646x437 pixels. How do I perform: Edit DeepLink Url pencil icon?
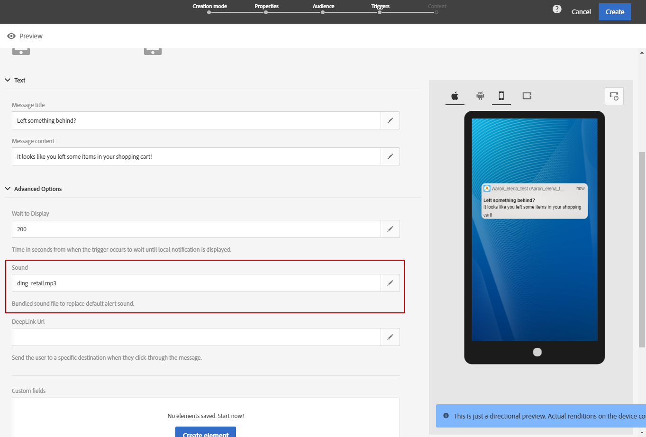tap(390, 337)
